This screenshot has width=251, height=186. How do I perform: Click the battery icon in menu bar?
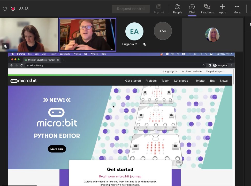(184, 54)
